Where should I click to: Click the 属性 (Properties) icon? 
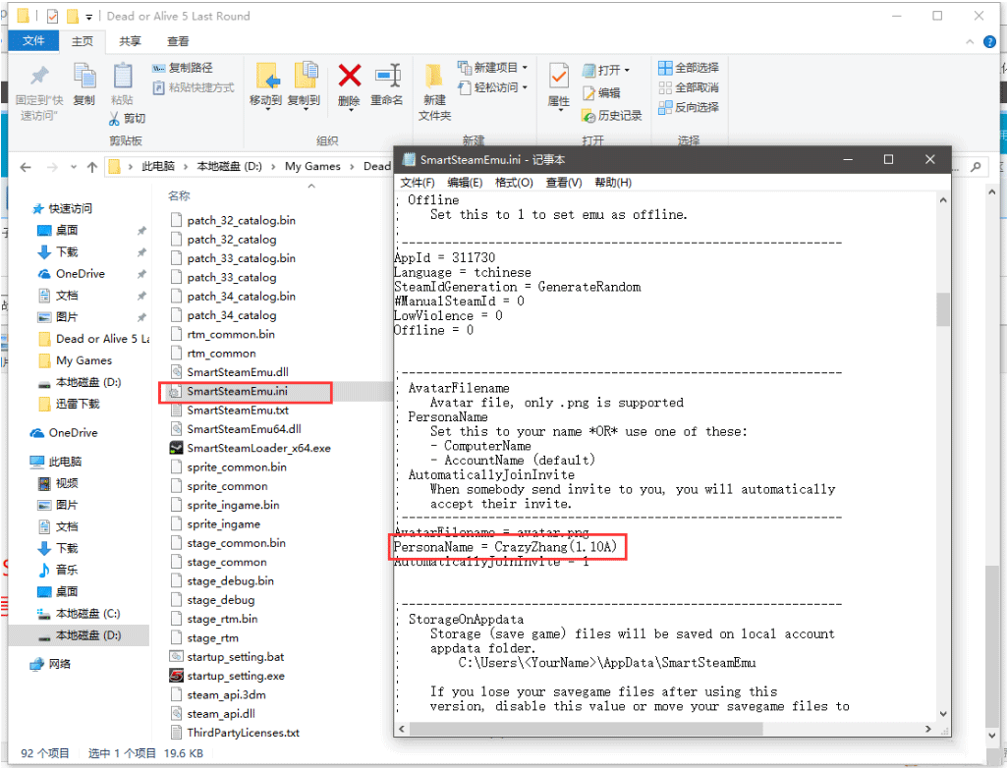pyautogui.click(x=559, y=77)
